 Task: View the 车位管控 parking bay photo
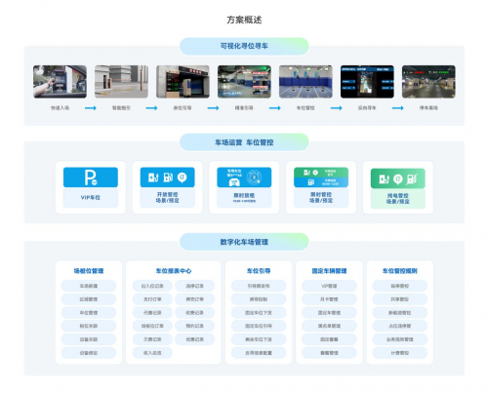coord(305,82)
